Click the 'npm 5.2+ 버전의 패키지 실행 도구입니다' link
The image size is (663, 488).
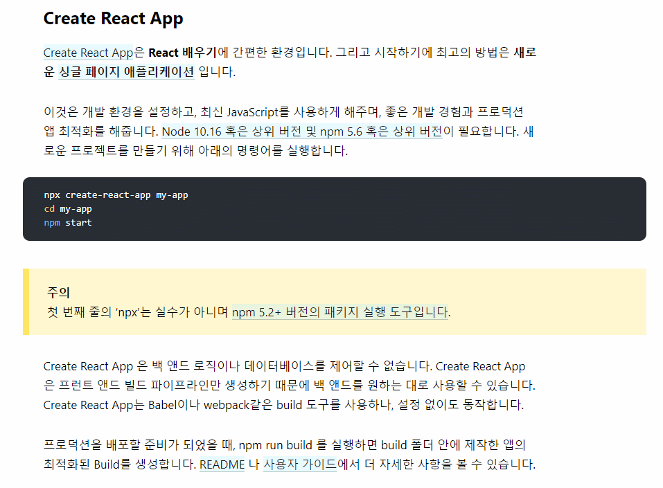(x=340, y=311)
